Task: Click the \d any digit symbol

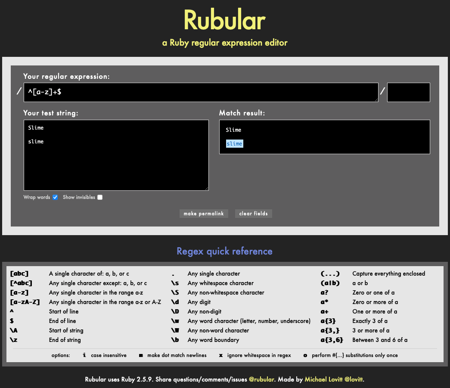Action: click(175, 302)
